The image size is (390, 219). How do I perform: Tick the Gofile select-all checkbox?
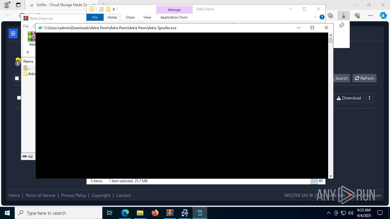click(x=17, y=78)
